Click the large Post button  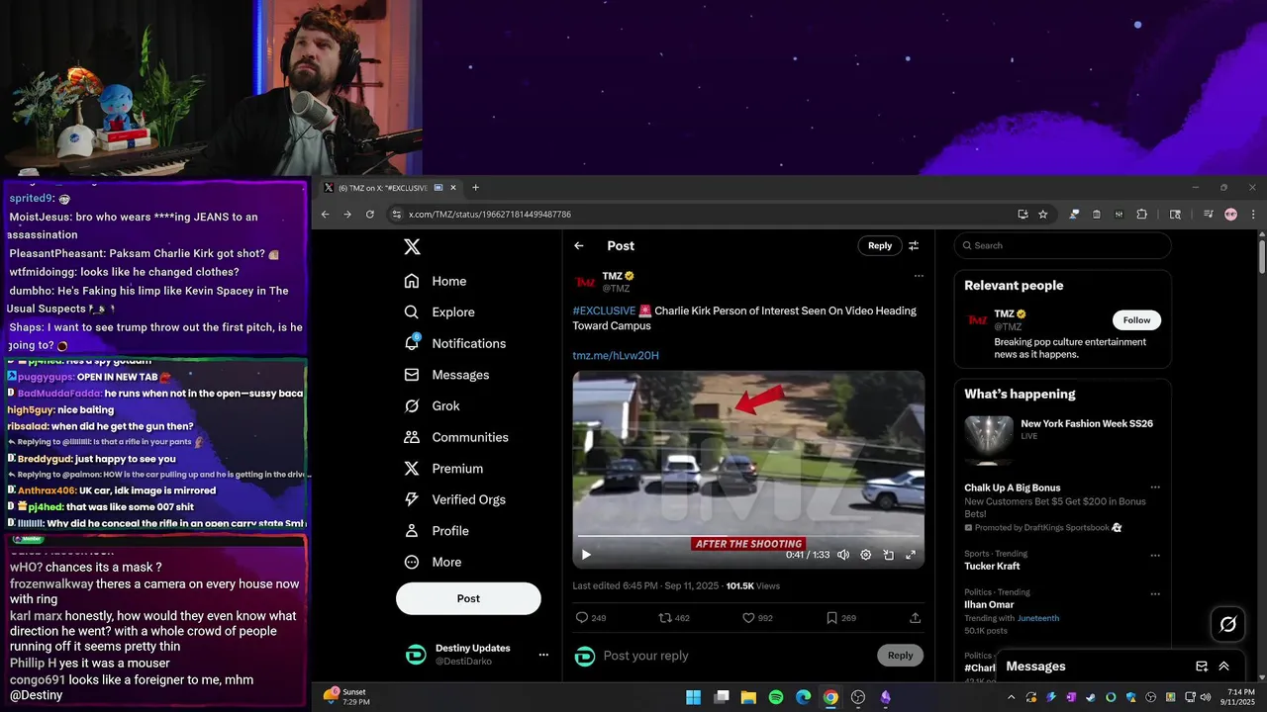[x=468, y=598]
